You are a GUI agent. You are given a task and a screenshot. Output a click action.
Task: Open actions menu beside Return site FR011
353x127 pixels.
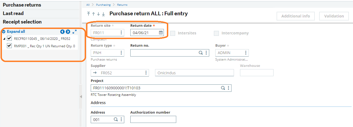121,33
